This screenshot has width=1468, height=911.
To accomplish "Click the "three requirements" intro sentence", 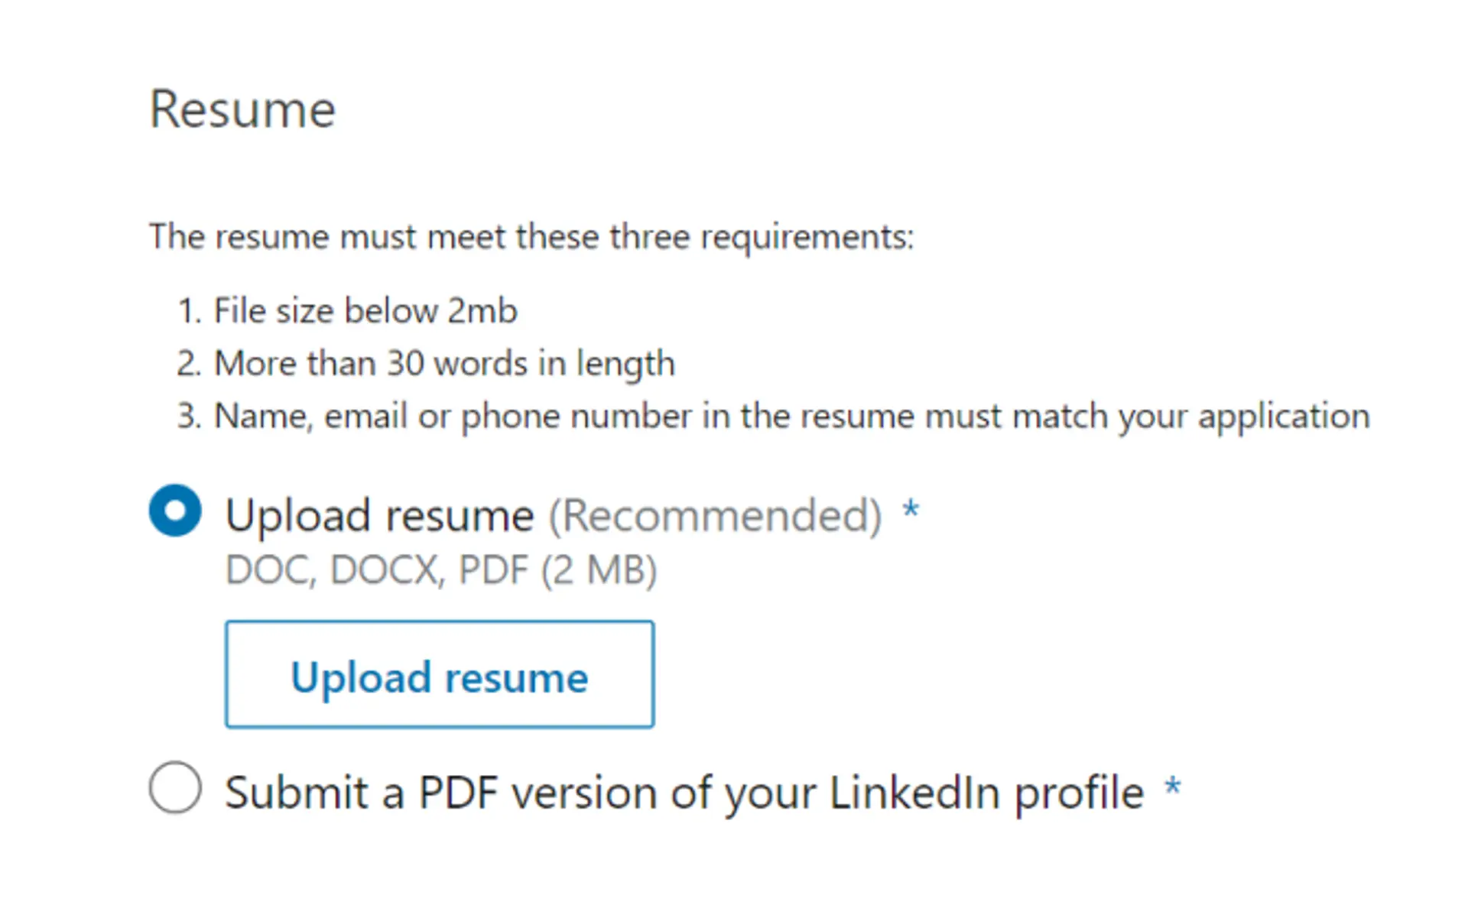I will pyautogui.click(x=531, y=236).
